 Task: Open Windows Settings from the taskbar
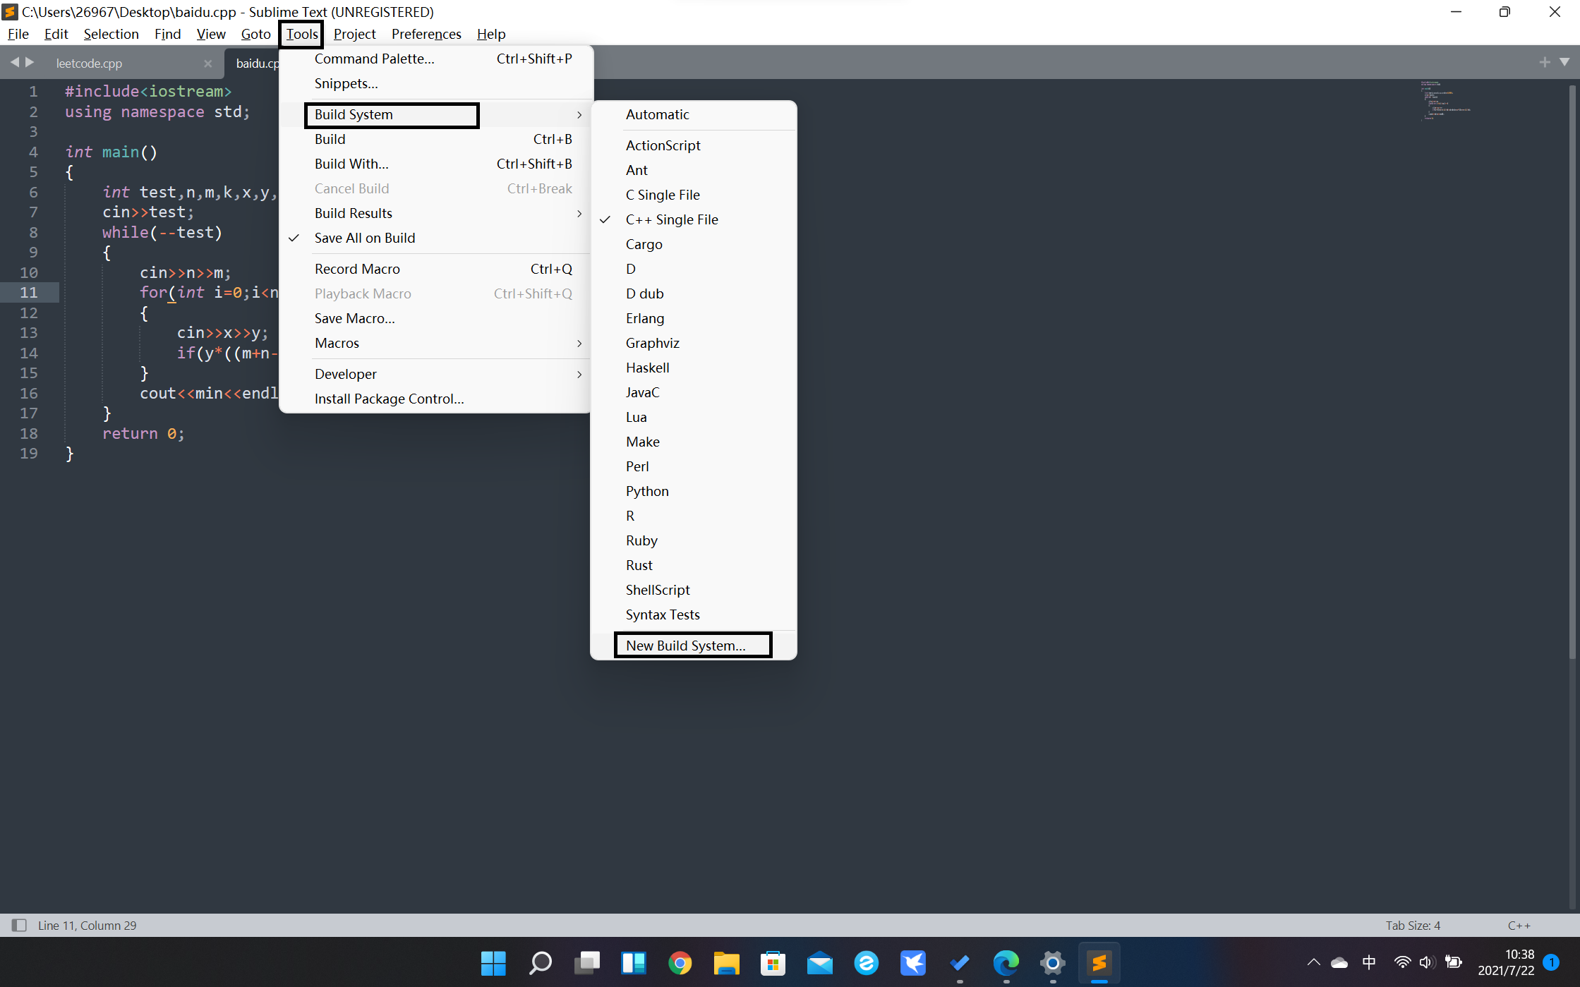tap(1052, 962)
